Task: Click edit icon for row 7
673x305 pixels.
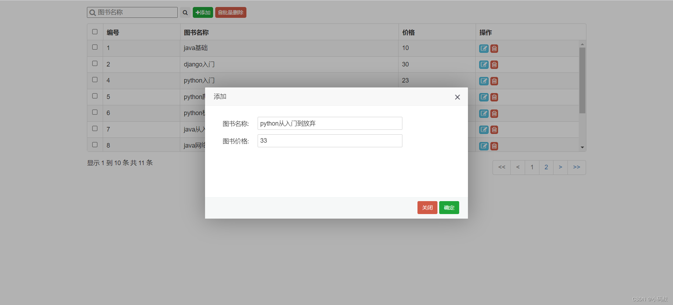Action: pos(484,130)
